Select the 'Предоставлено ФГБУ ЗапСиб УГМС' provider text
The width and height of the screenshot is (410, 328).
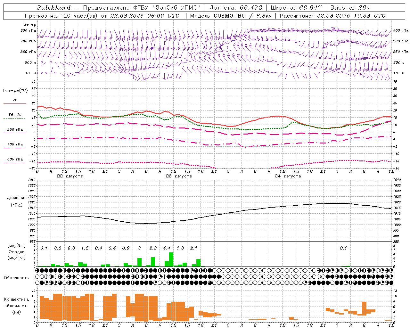click(x=142, y=8)
